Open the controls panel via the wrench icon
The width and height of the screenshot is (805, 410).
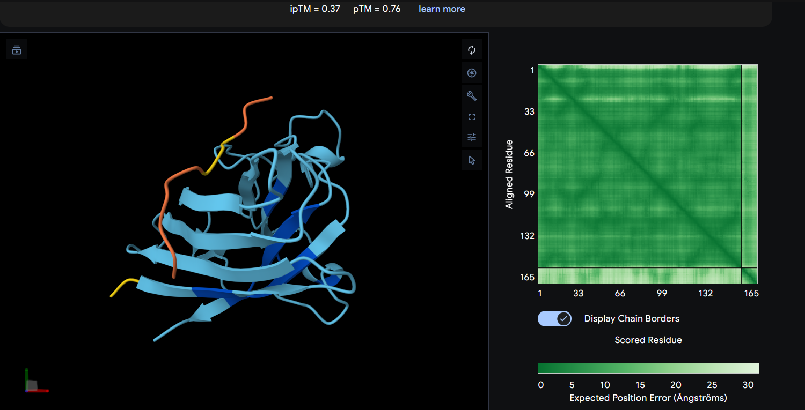(x=472, y=96)
